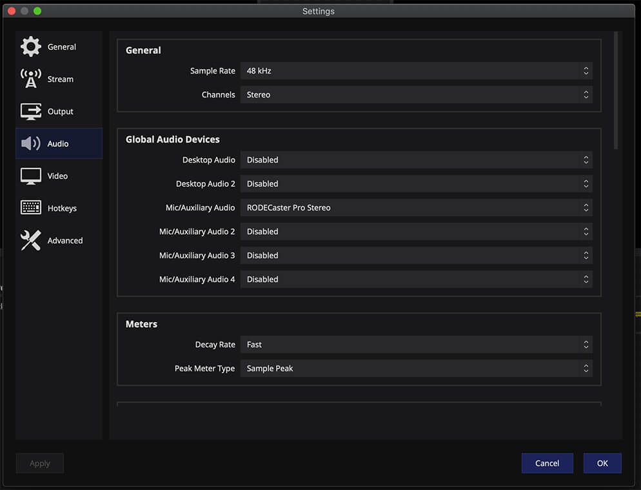Image resolution: width=641 pixels, height=490 pixels.
Task: Click the Cancel button
Action: click(547, 463)
